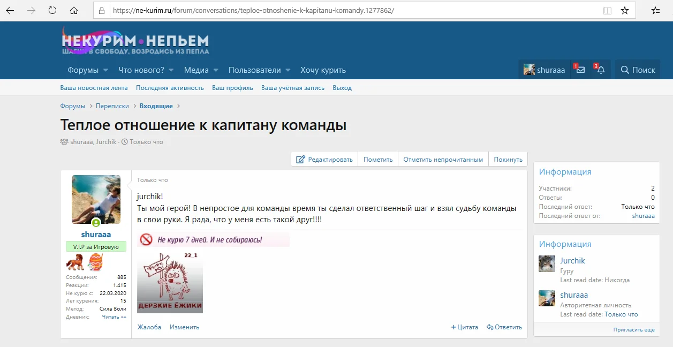Open Ваша новостная лента
Viewport: 673px width, 347px height.
coord(94,88)
